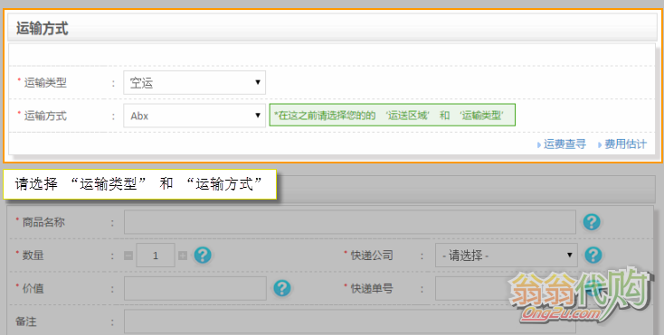Click help icon next to 数量 stepper

[203, 255]
